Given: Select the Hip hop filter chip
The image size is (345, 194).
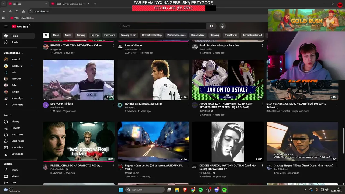Looking at the screenshot, I should [95, 35].
